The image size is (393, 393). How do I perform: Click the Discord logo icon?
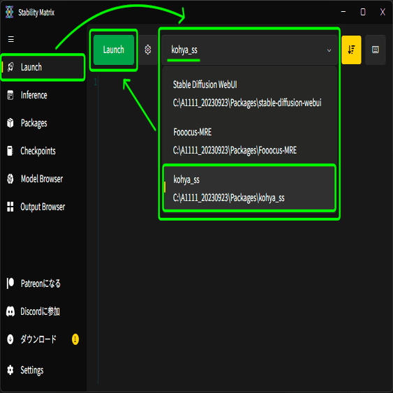tap(10, 311)
